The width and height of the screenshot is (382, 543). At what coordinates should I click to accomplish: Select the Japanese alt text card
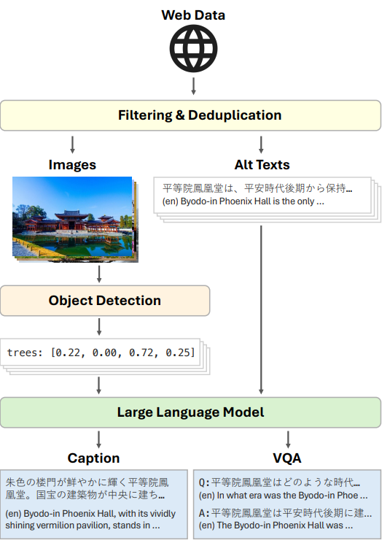(x=262, y=196)
